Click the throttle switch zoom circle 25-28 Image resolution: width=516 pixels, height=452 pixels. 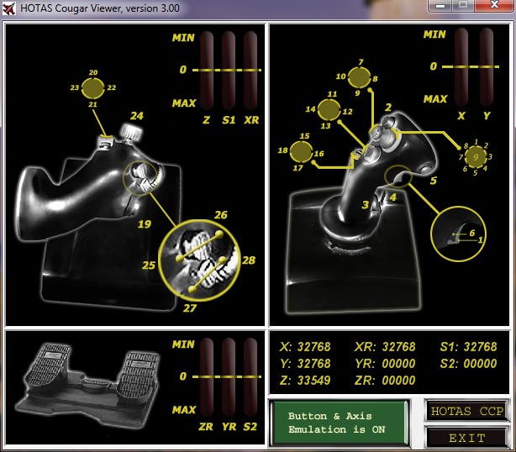pyautogui.click(x=199, y=260)
